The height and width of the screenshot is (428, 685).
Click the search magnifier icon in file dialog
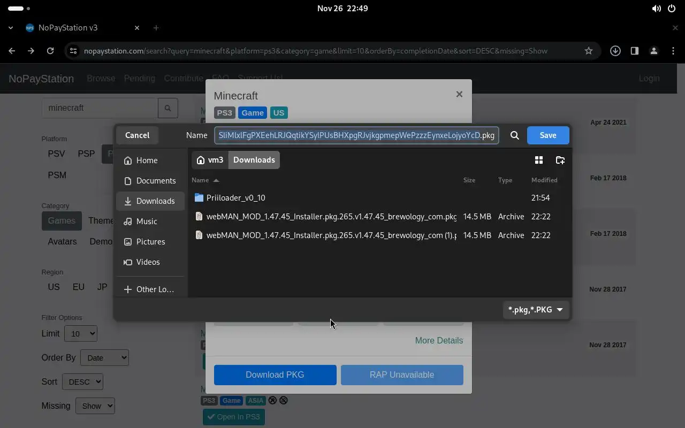tap(514, 135)
